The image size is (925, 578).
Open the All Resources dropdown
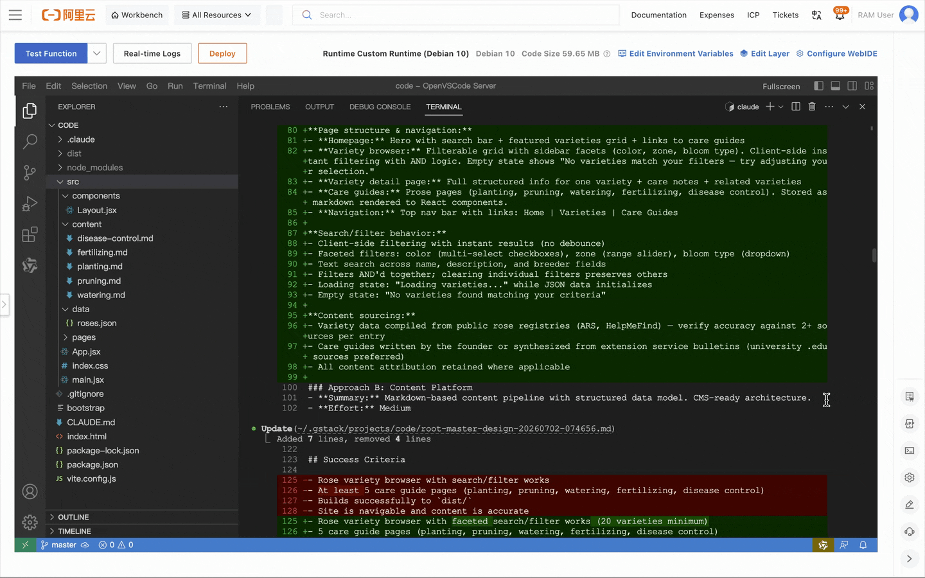[x=216, y=15]
